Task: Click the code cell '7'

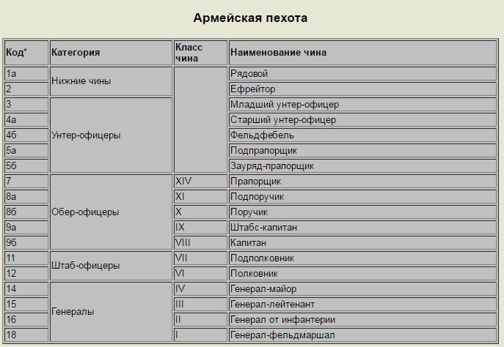Action: [x=26, y=182]
